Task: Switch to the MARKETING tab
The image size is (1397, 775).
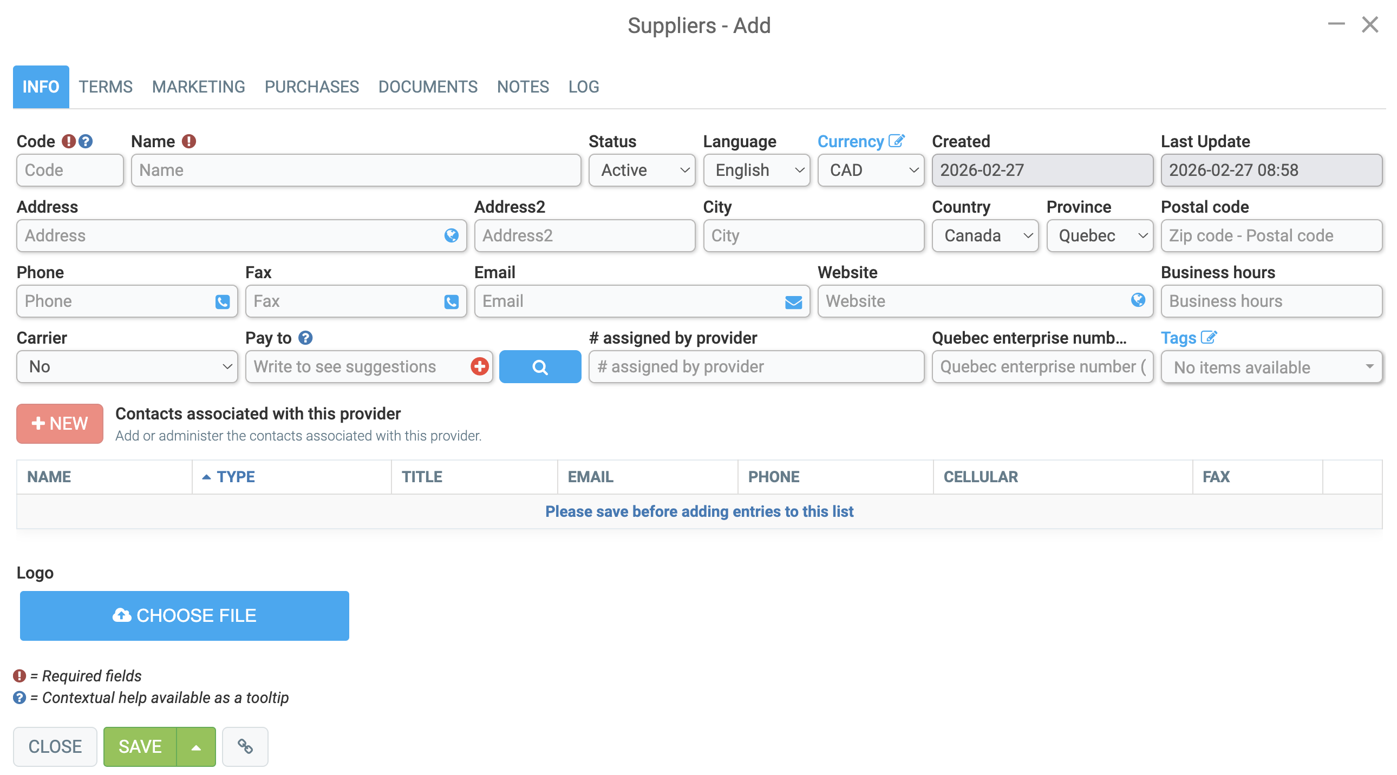Action: pos(199,87)
